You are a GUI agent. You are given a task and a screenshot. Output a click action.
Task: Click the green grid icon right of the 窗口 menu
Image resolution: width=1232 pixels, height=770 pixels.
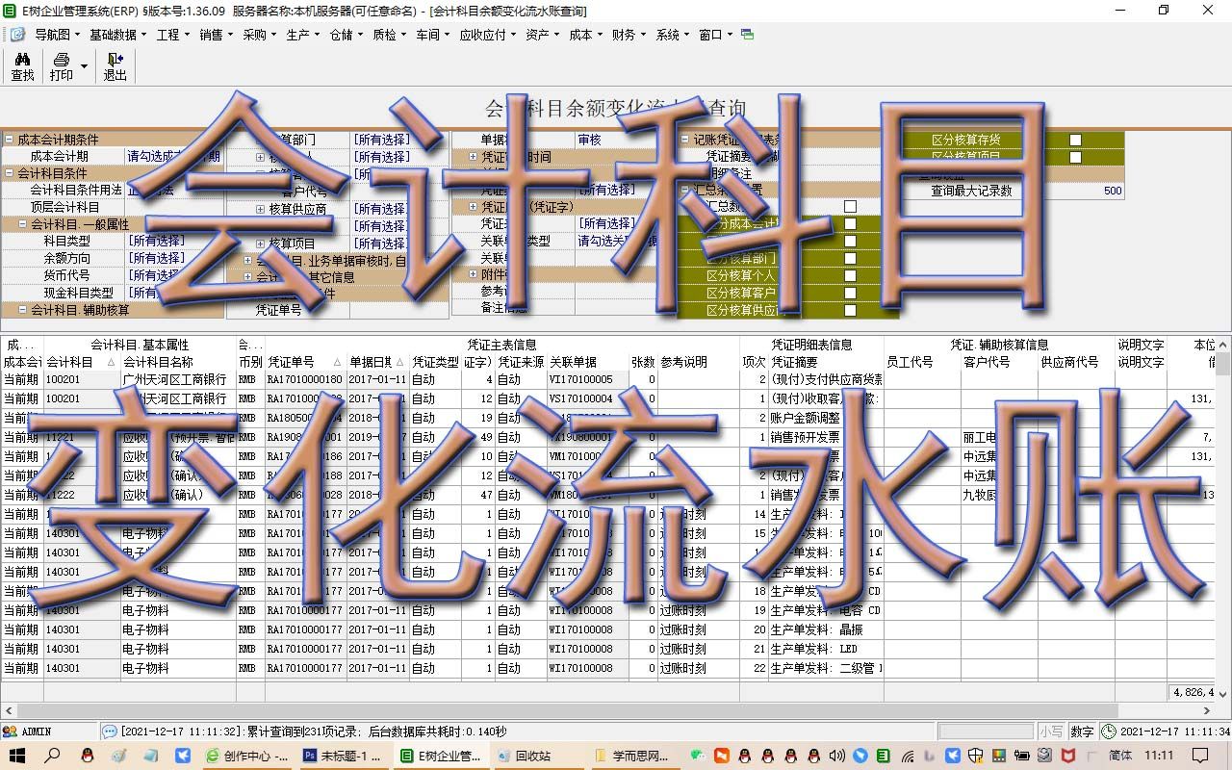748,34
